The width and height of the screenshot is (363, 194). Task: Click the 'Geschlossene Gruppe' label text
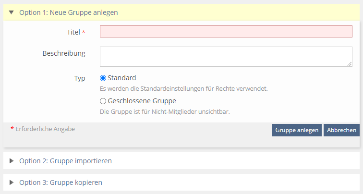pyautogui.click(x=142, y=101)
